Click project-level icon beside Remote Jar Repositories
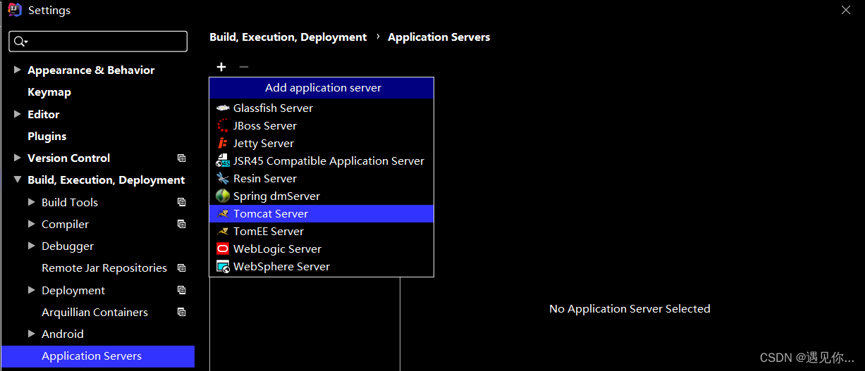Screen dimensions: 865x371 click(x=181, y=268)
